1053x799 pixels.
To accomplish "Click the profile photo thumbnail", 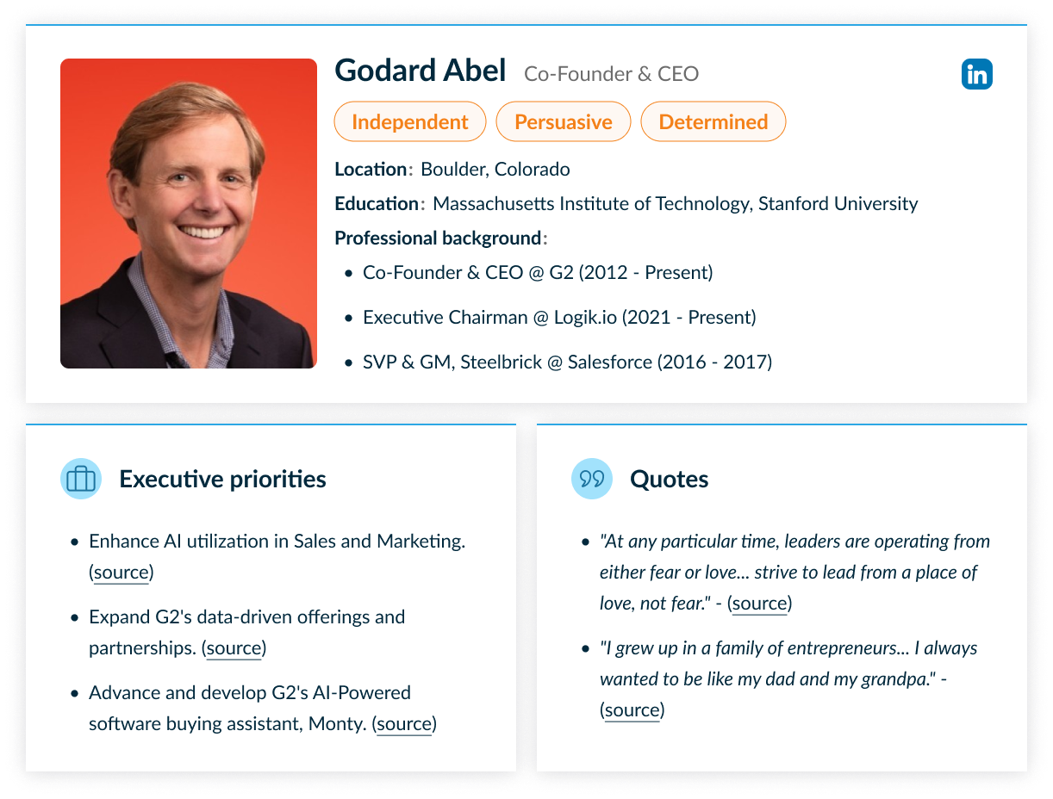I will click(x=189, y=214).
